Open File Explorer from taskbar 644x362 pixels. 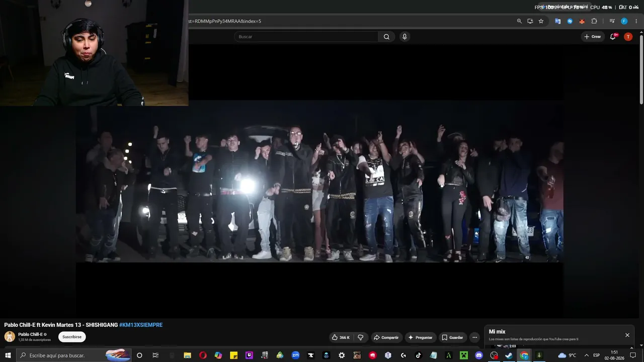(187, 355)
